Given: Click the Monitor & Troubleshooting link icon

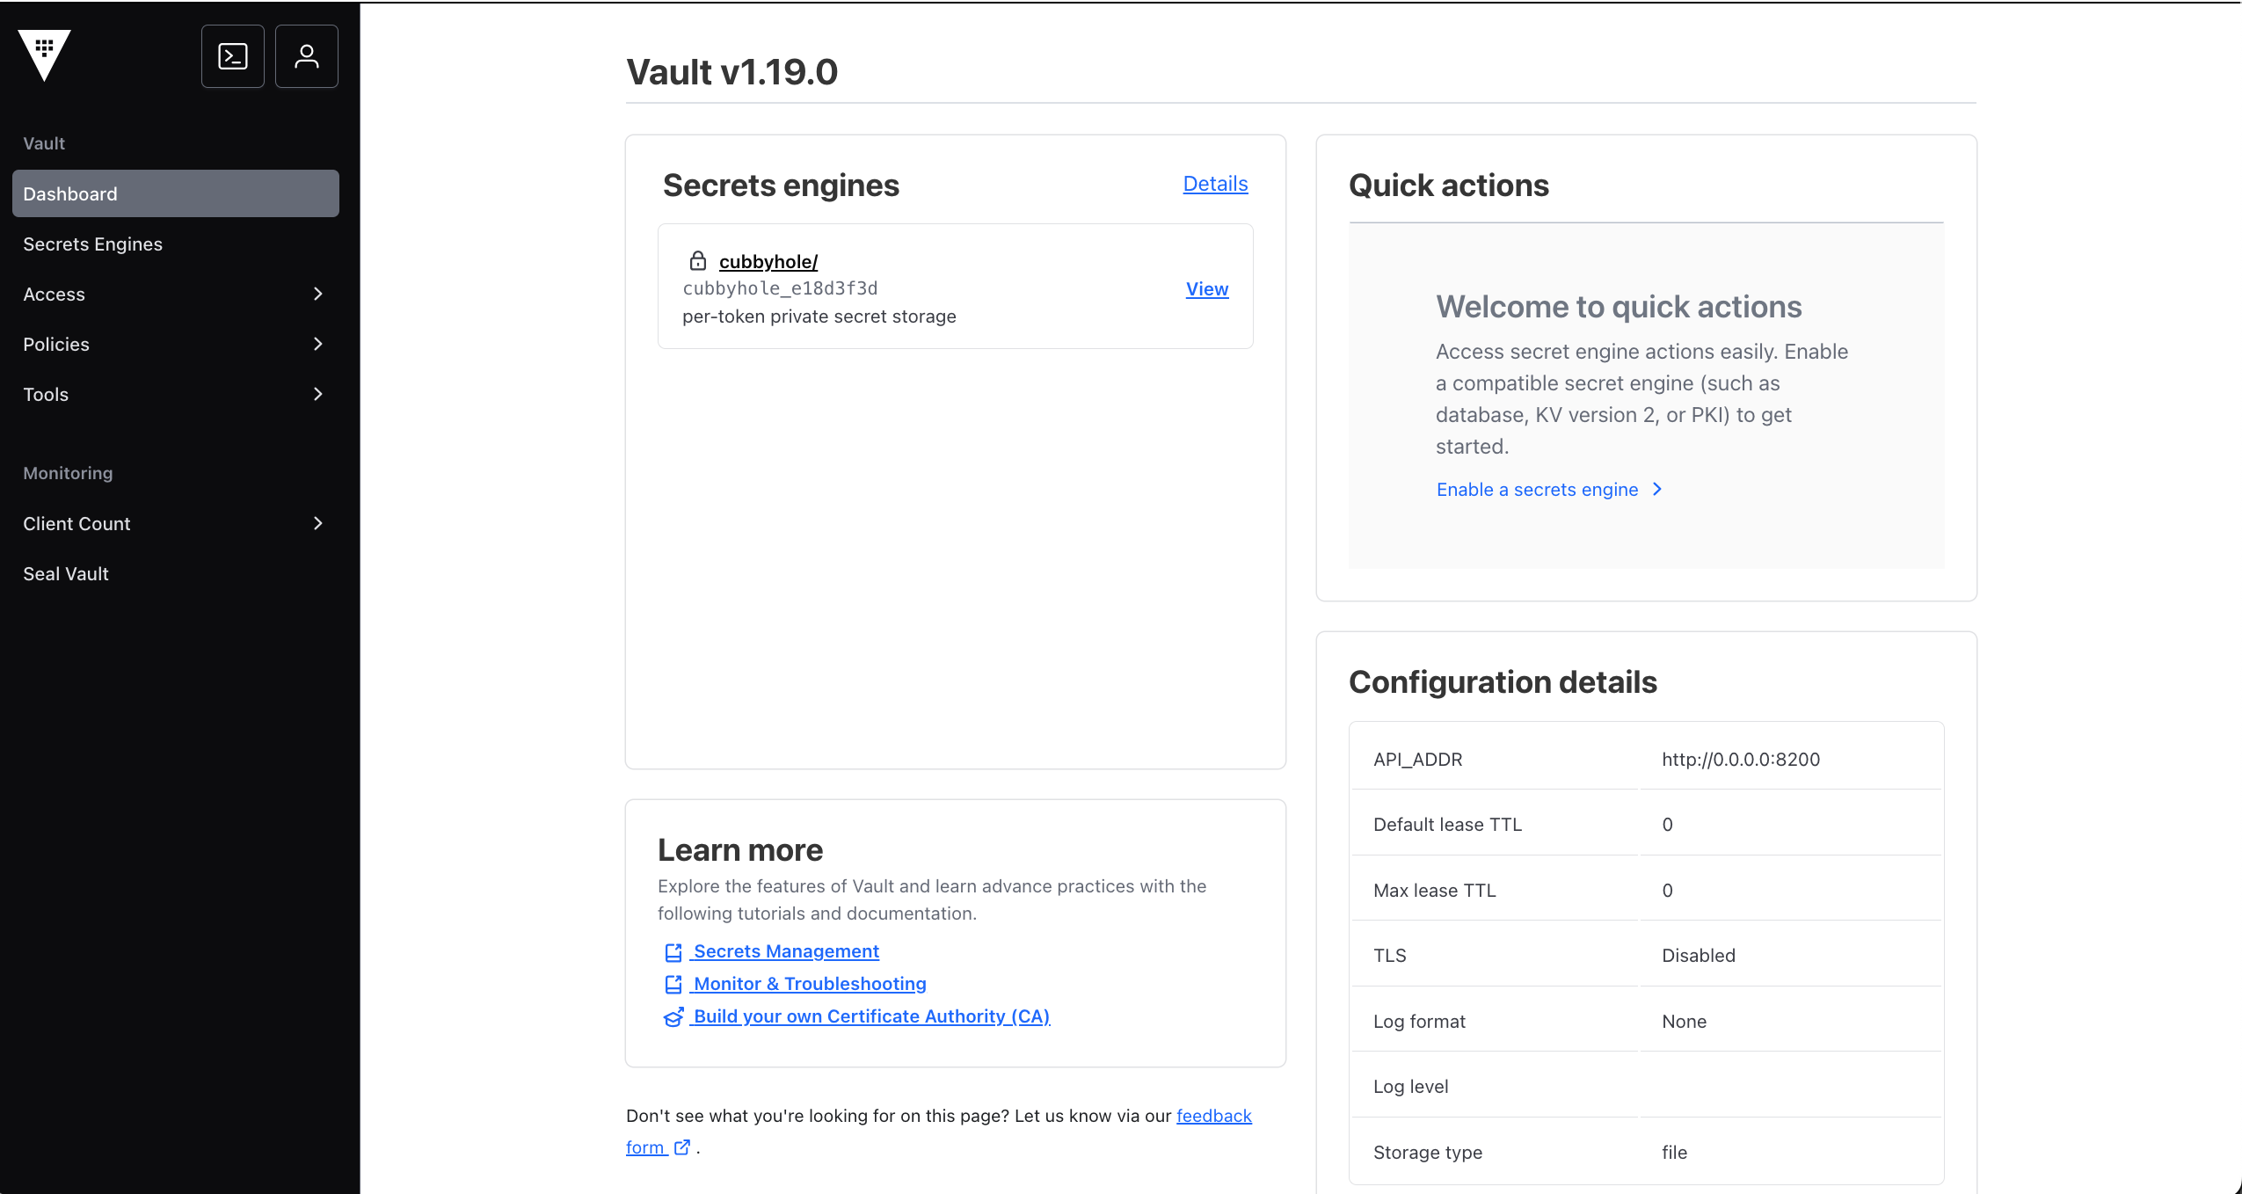Looking at the screenshot, I should coord(673,985).
